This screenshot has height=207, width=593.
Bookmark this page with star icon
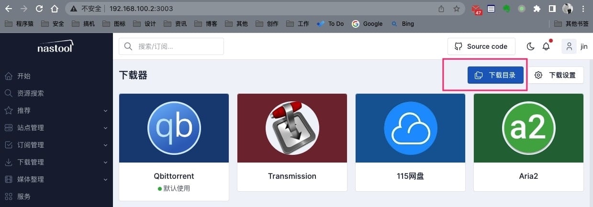pyautogui.click(x=457, y=9)
